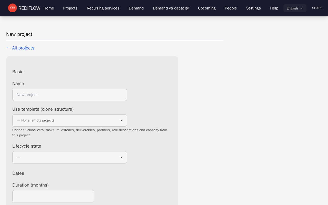The width and height of the screenshot is (328, 205).
Task: Go to the Demand section
Action: pos(136,8)
